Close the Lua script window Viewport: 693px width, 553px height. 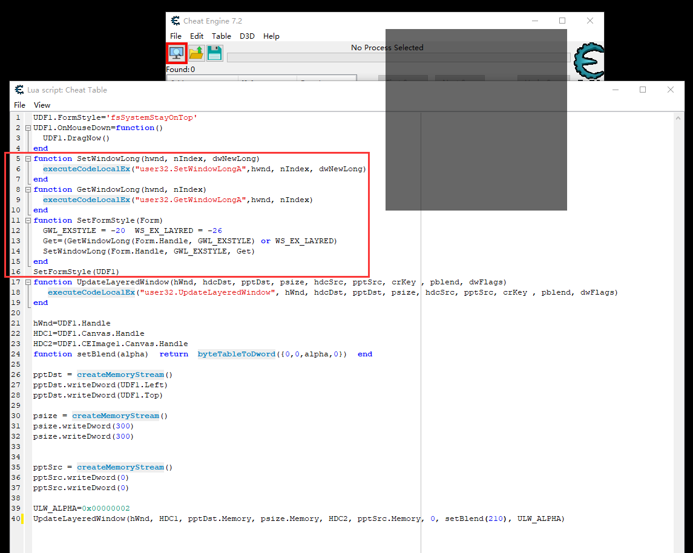pyautogui.click(x=671, y=90)
